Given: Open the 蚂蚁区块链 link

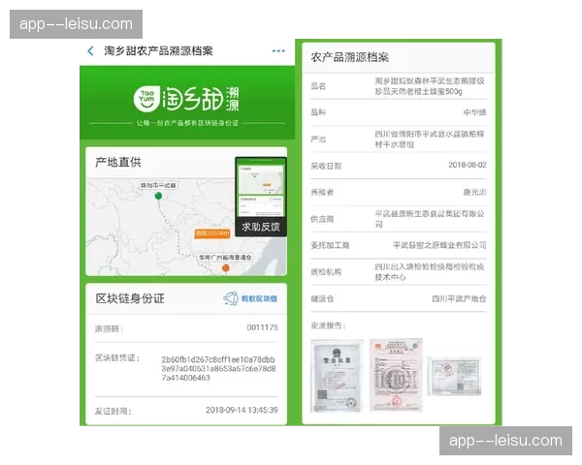Looking at the screenshot, I should coord(259,299).
